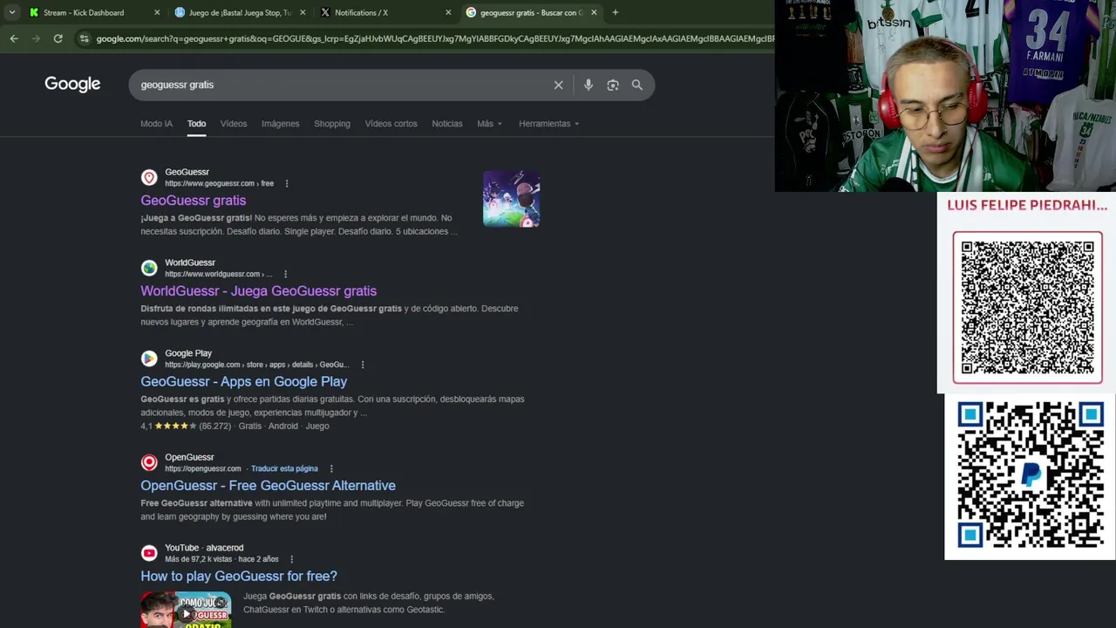This screenshot has width=1116, height=628.
Task: Close the Stream - Kick Dashboard tab
Action: click(x=157, y=12)
